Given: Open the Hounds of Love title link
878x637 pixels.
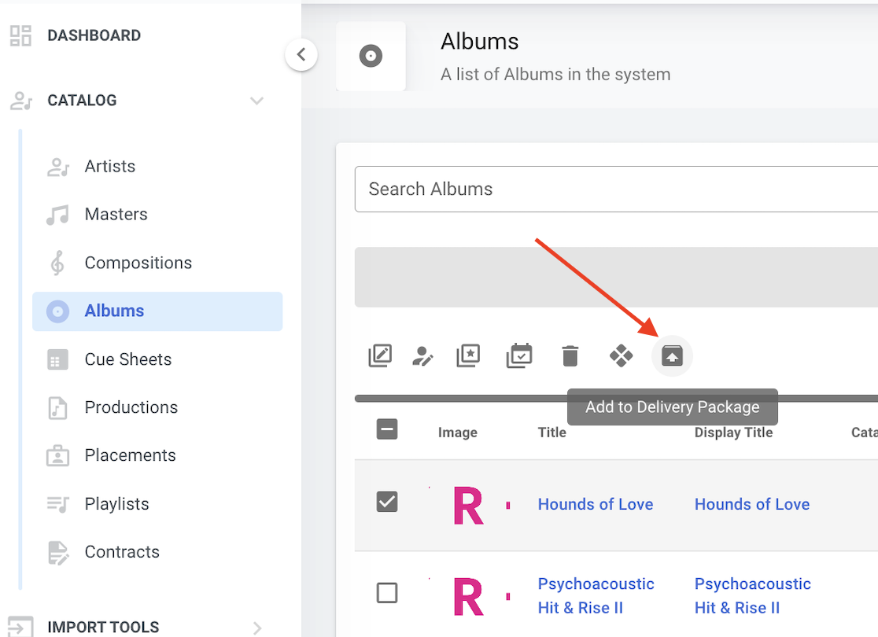Looking at the screenshot, I should coord(595,504).
